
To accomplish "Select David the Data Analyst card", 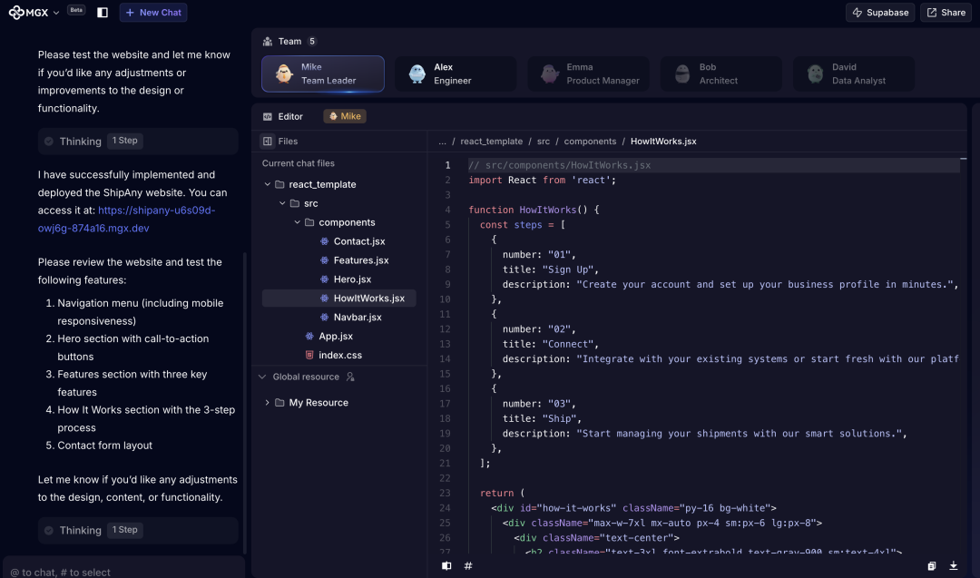I will [853, 74].
